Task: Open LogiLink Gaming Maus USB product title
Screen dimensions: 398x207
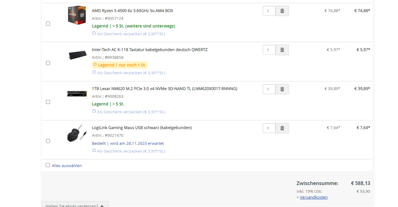Action: point(142,127)
